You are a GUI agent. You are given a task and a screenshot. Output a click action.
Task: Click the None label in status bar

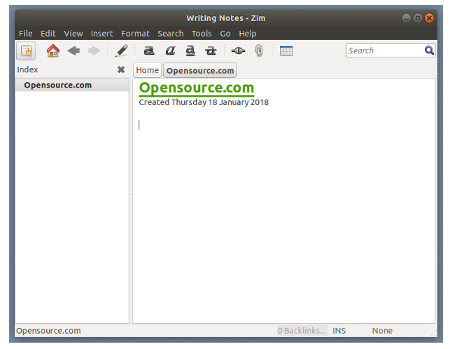click(x=382, y=331)
